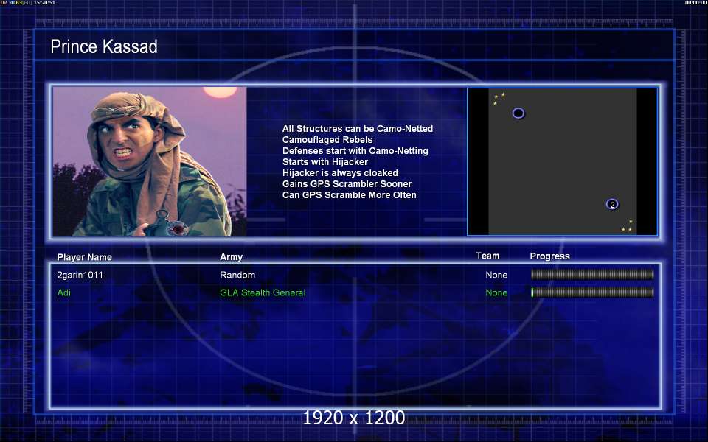This screenshot has height=442, width=708.
Task: Click the Team column header
Action: point(487,256)
